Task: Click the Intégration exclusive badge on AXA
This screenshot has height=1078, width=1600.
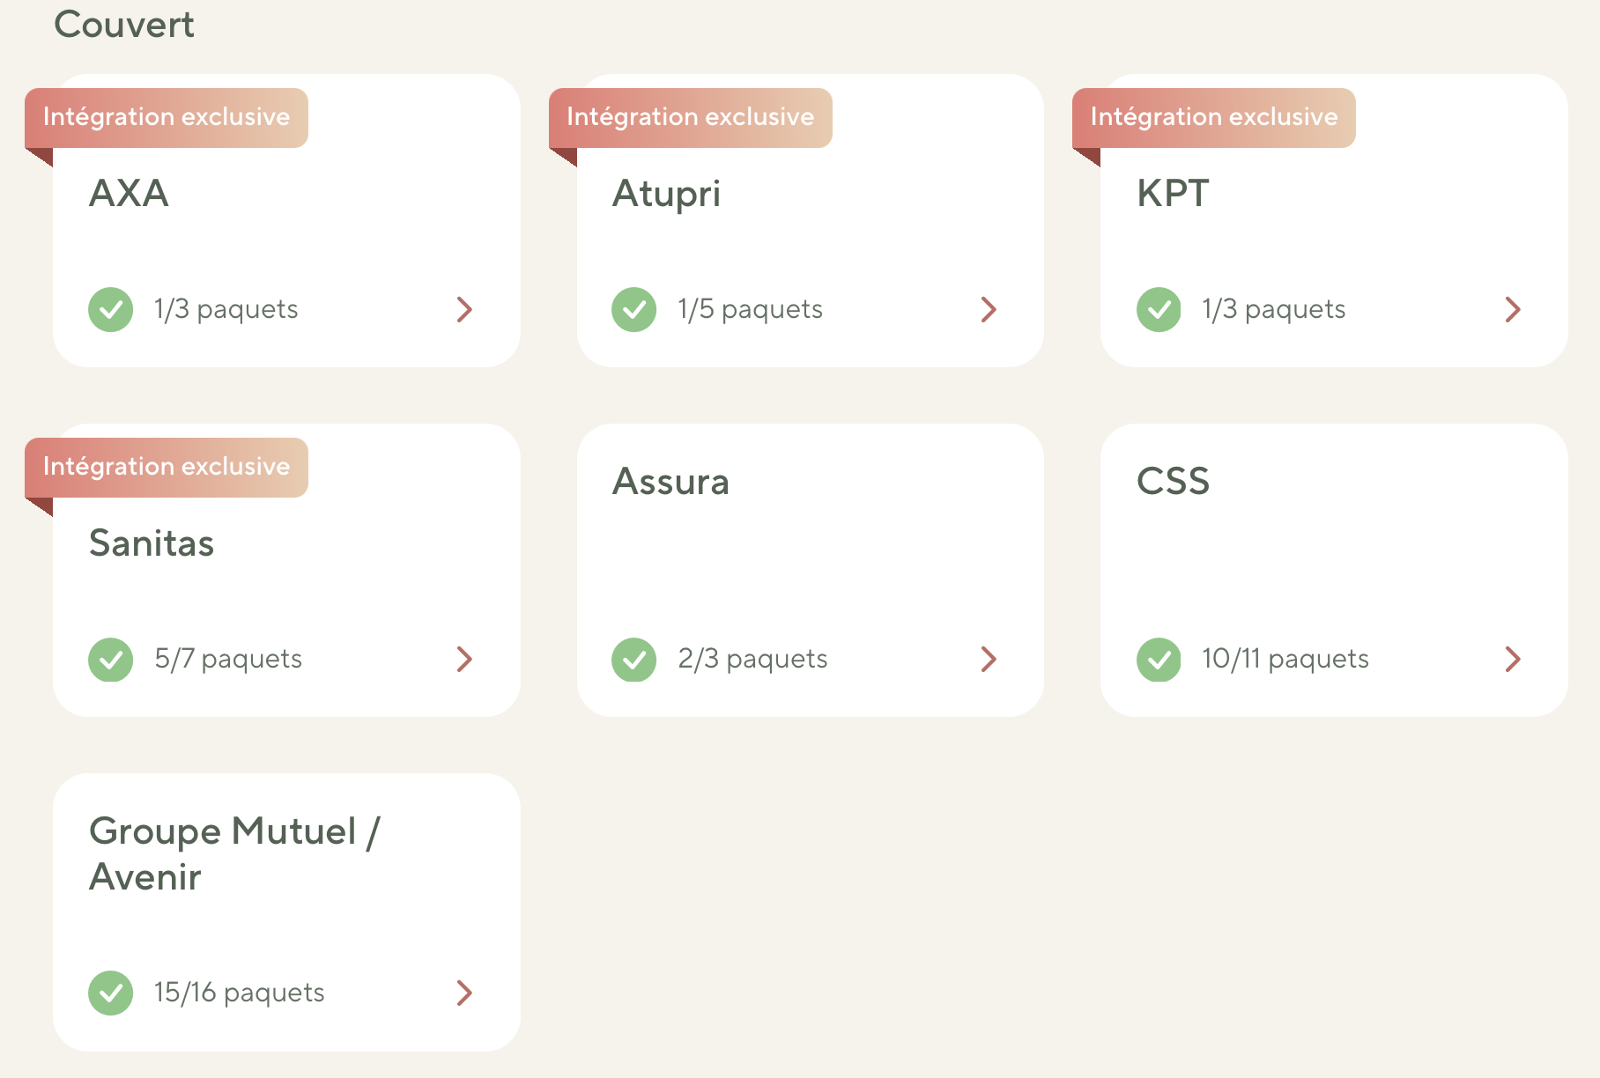Action: 167,117
